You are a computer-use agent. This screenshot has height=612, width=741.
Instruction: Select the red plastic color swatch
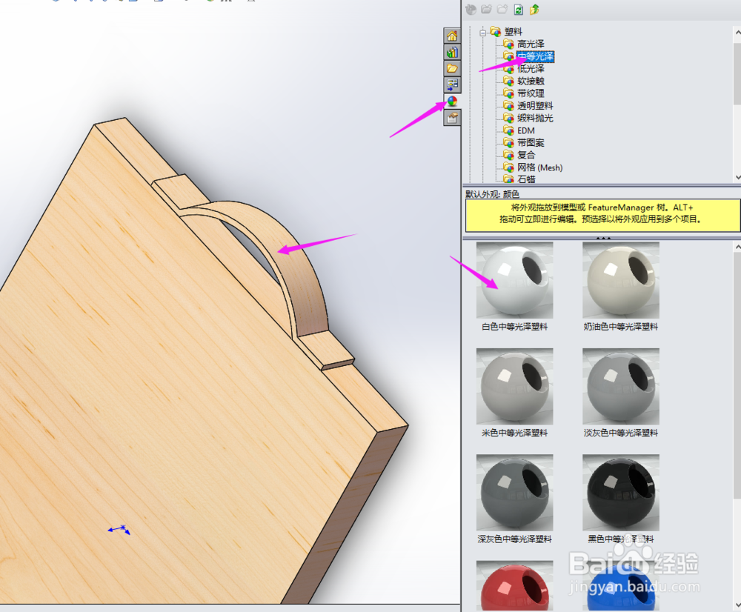coord(514,585)
